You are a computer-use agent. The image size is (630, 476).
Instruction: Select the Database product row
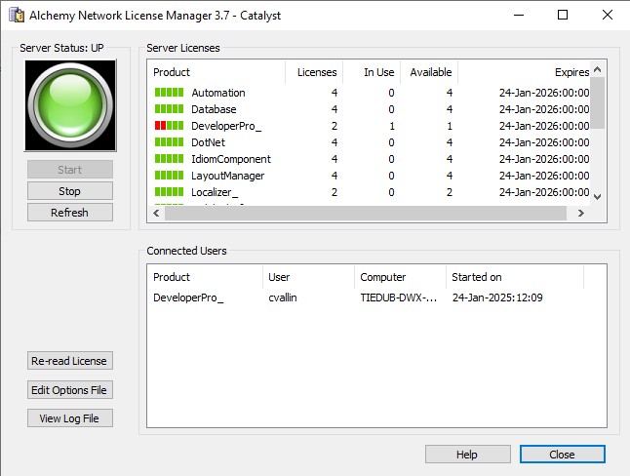(x=369, y=109)
